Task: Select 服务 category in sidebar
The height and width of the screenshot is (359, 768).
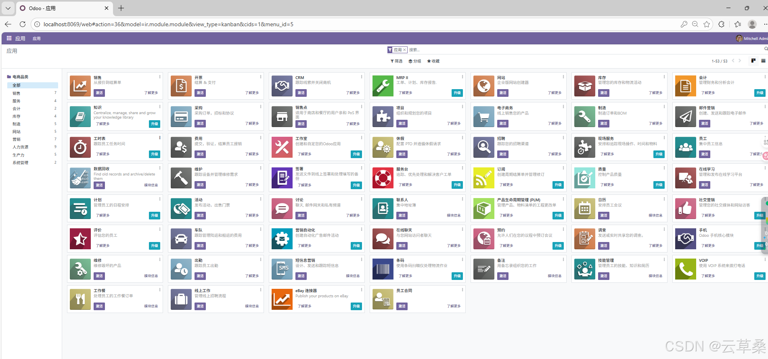Action: [33, 101]
